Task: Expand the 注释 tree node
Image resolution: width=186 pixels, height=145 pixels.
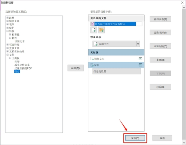Action: 7,18
